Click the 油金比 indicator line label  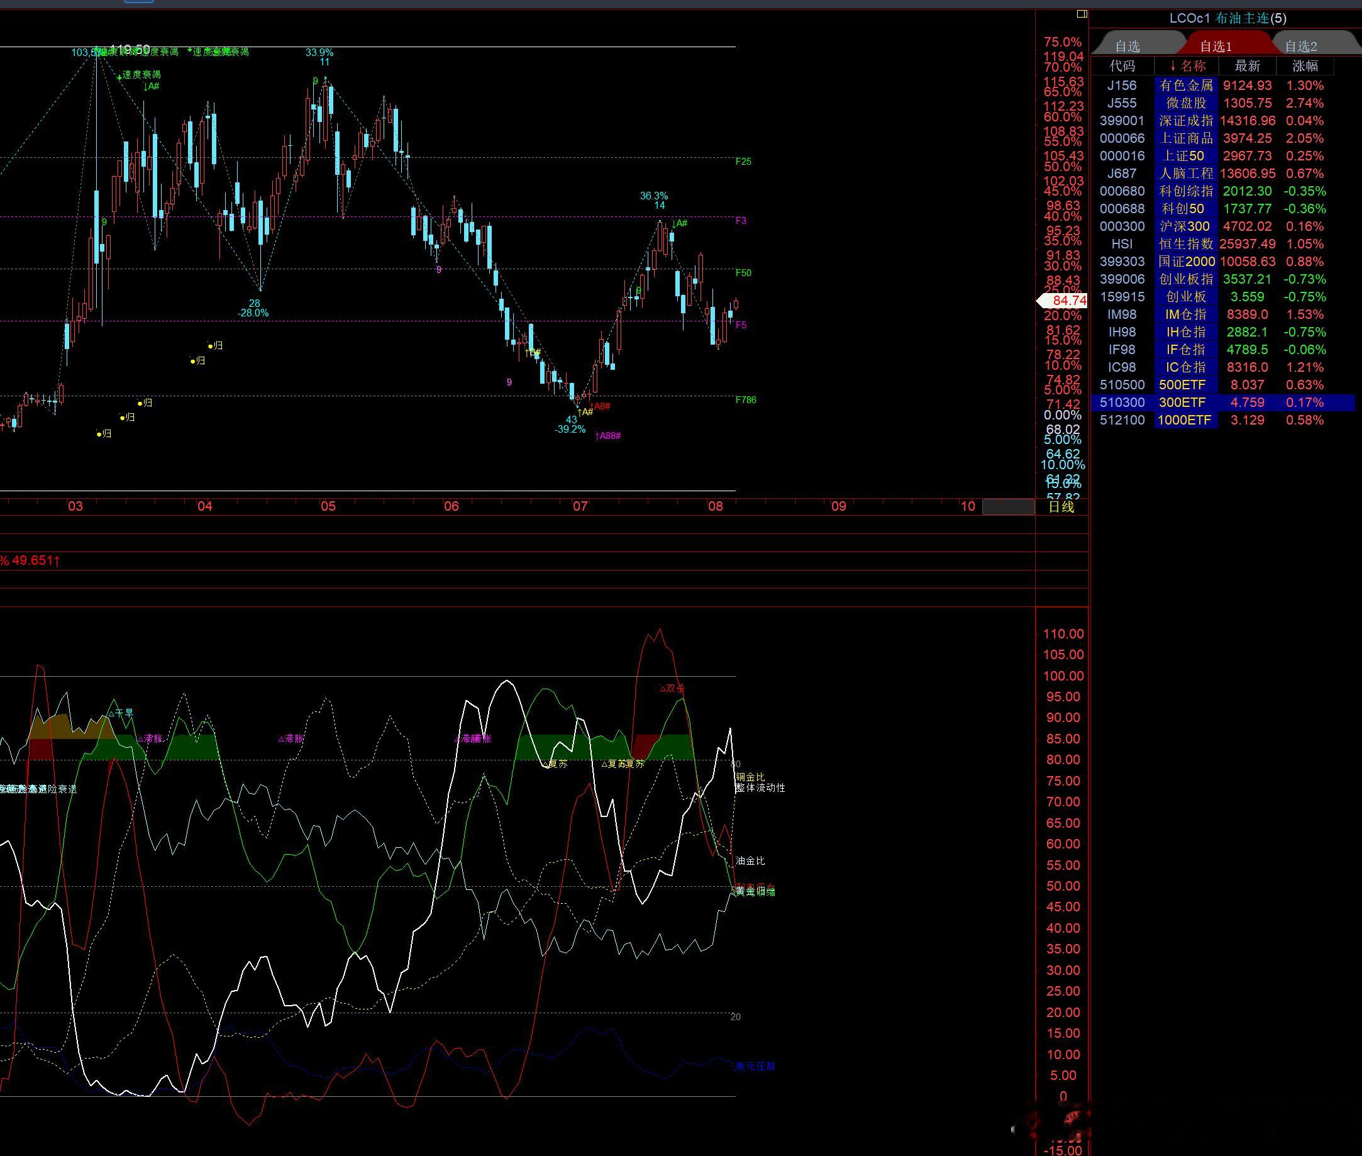click(750, 860)
